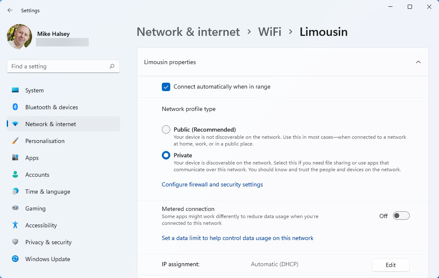Click the Bluetooth & devices icon
The height and width of the screenshot is (278, 439).
[x=15, y=107]
